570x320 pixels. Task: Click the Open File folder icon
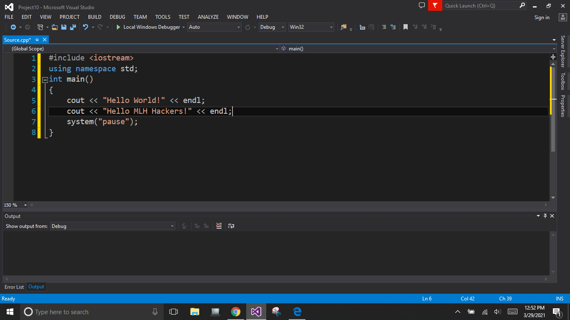[x=55, y=27]
